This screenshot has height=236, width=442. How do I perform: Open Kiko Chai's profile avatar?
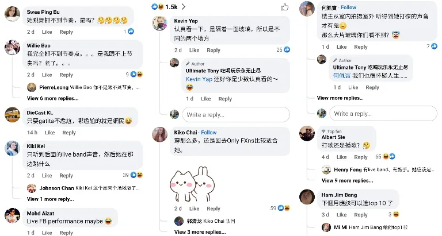pyautogui.click(x=160, y=134)
